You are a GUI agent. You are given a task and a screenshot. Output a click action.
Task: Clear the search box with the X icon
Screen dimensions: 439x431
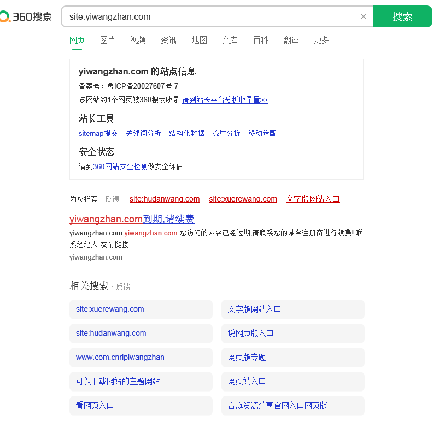coord(364,16)
